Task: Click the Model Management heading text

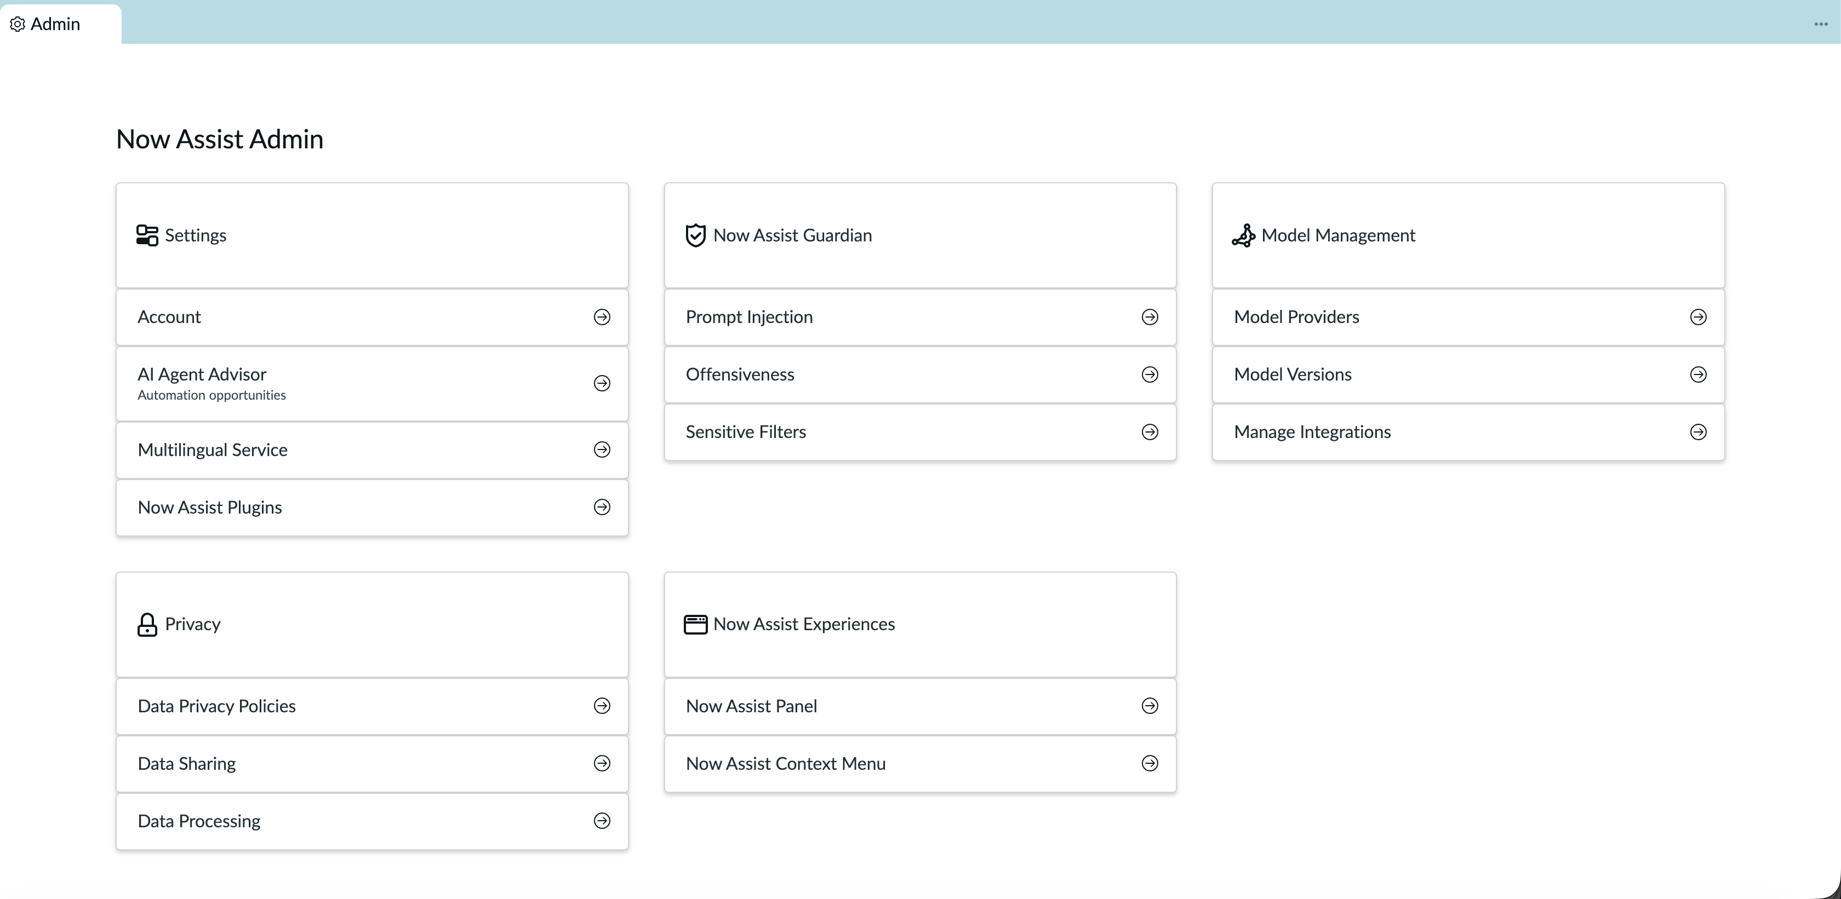Action: (1338, 235)
